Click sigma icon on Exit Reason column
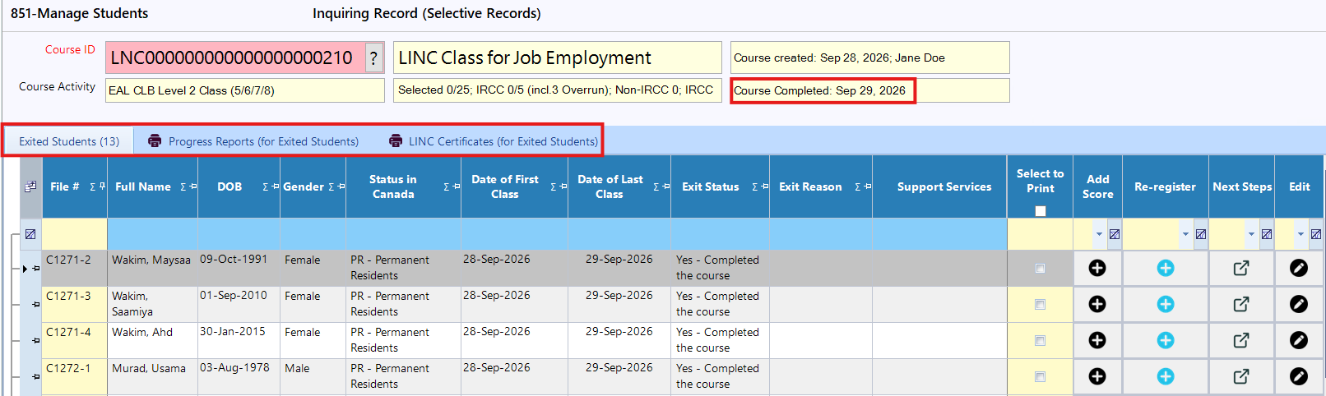The width and height of the screenshot is (1326, 396). pos(858,187)
